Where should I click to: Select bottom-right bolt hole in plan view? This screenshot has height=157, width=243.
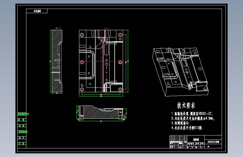(120, 89)
